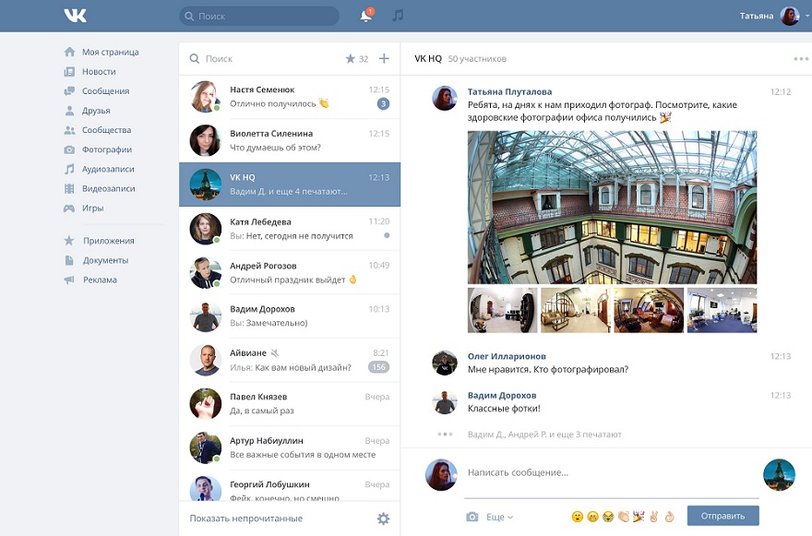The width and height of the screenshot is (812, 536).
Task: Start a new conversation with plus icon
Action: pyautogui.click(x=384, y=59)
